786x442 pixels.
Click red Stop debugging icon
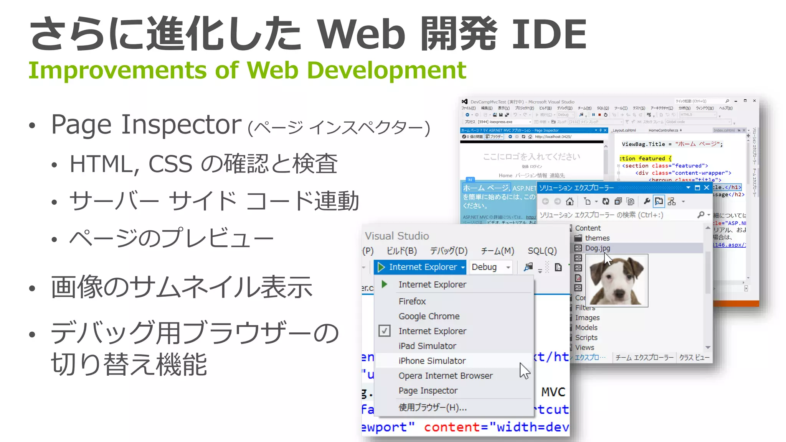[599, 115]
